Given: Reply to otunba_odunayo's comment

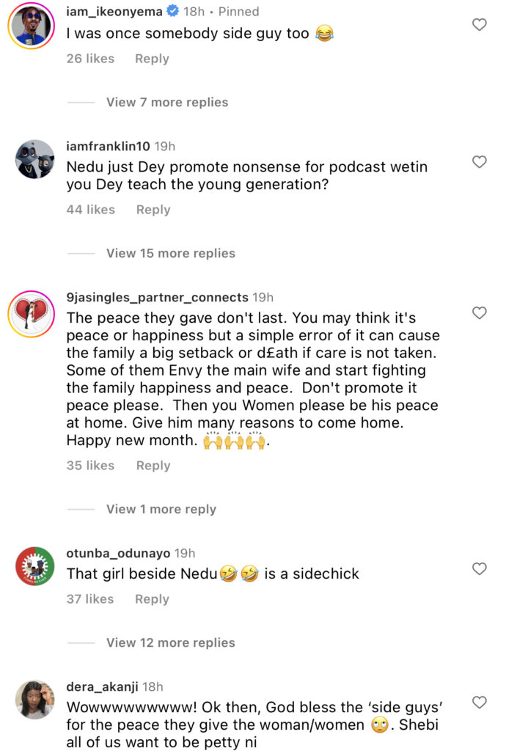Looking at the screenshot, I should pos(152,599).
